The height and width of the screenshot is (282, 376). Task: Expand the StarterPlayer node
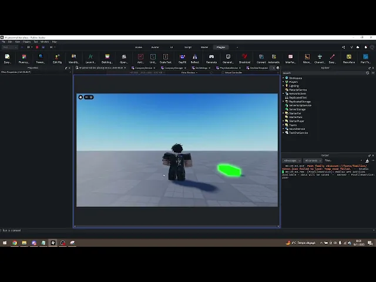pos(283,121)
